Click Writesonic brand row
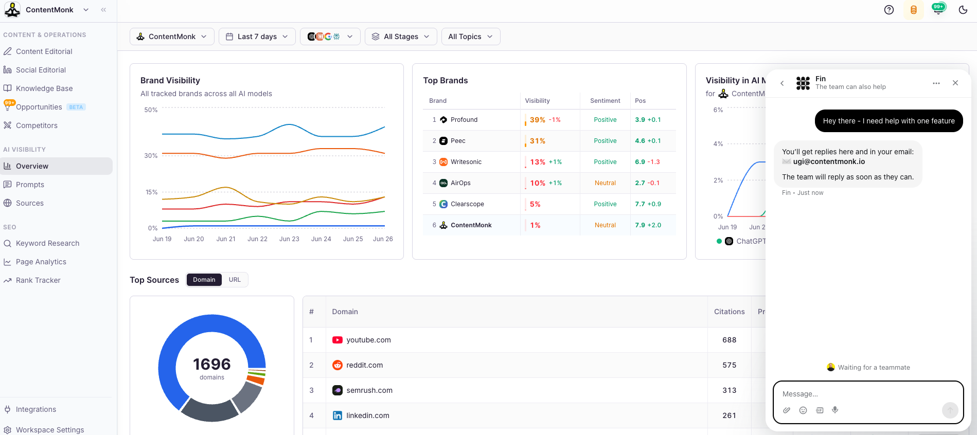The width and height of the screenshot is (977, 435). click(x=549, y=162)
